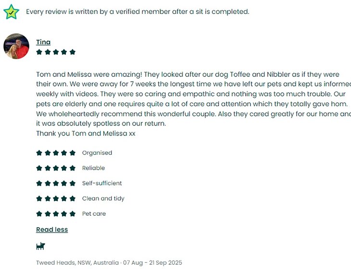Click the Self-sufficient rating label

[x=102, y=183]
